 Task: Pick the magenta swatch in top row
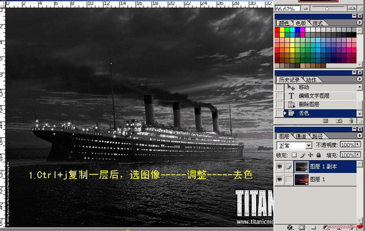(303, 30)
